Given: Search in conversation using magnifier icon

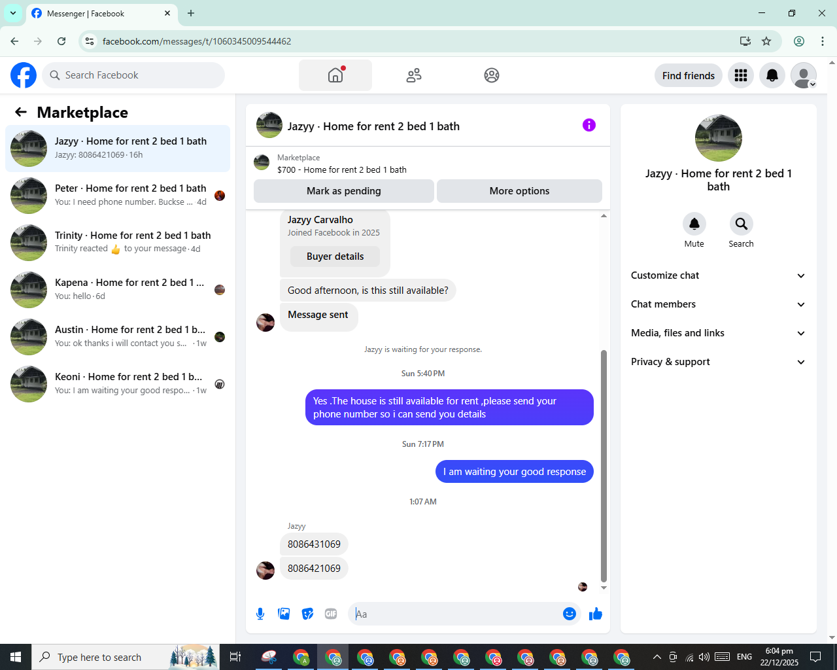Looking at the screenshot, I should coord(741,224).
